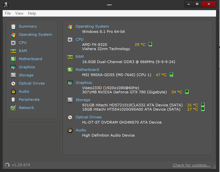Click the CPU chip icon in sidebar
The width and height of the screenshot is (220, 172).
pos(13,43)
